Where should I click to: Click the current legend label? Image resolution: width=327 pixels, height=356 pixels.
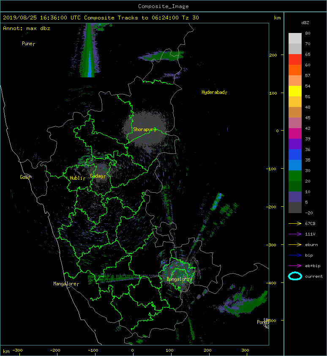[x=314, y=277]
